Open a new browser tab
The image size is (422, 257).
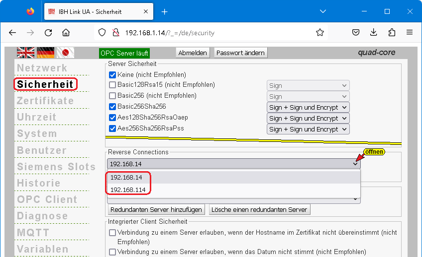(164, 12)
